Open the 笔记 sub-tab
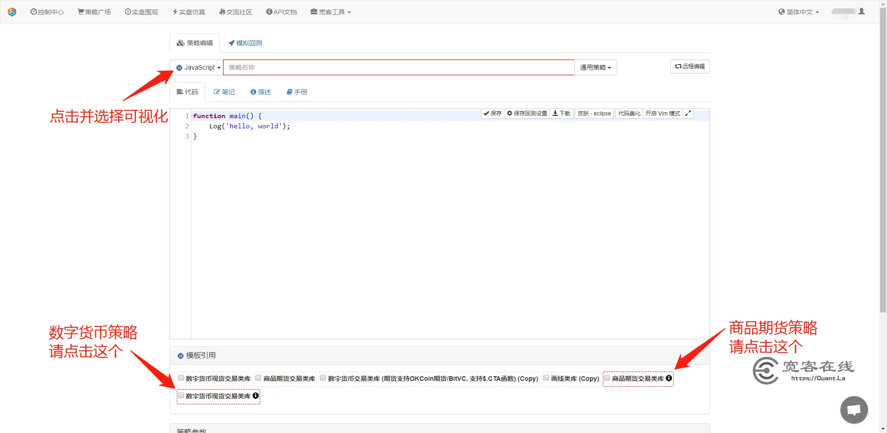 coord(224,92)
